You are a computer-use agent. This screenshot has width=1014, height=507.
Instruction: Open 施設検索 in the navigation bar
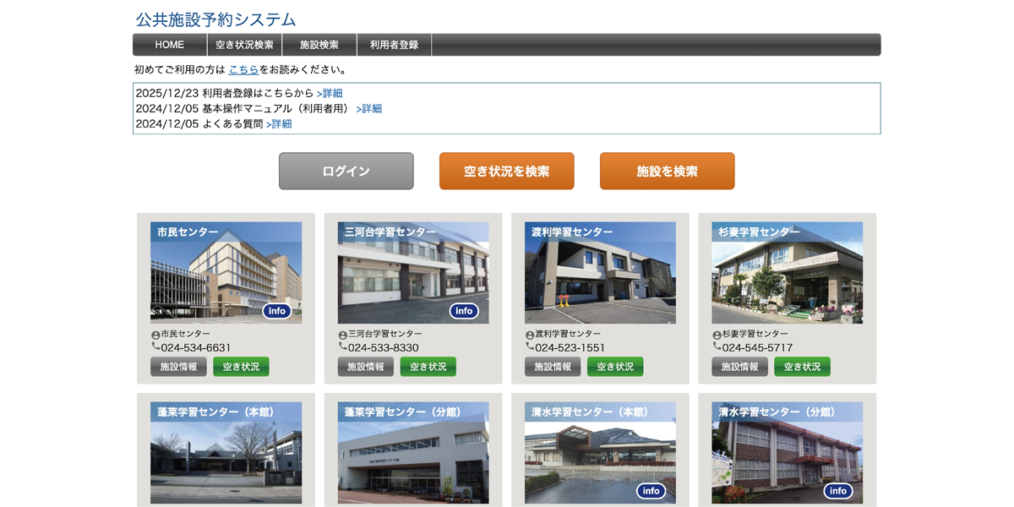[x=319, y=45]
